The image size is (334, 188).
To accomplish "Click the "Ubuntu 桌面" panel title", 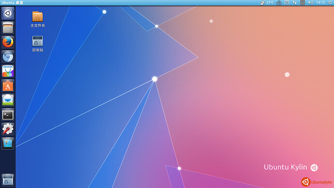I will pyautogui.click(x=12, y=2).
